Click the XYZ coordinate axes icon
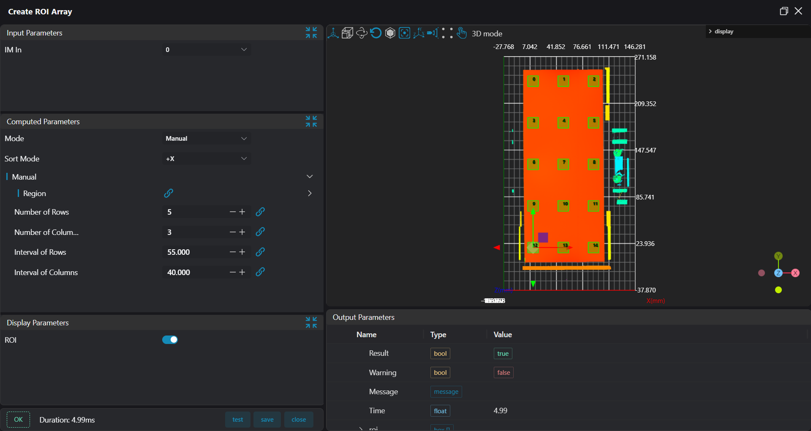 click(419, 33)
